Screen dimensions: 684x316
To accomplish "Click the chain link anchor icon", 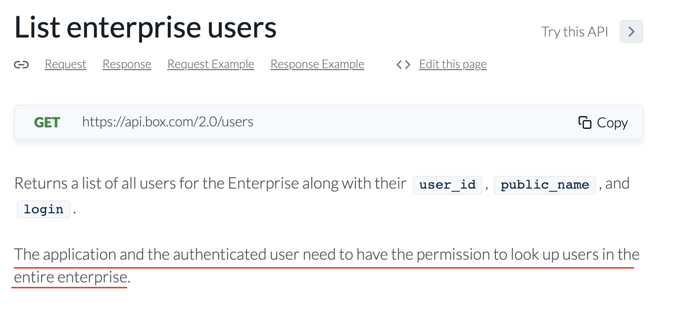I will point(21,65).
